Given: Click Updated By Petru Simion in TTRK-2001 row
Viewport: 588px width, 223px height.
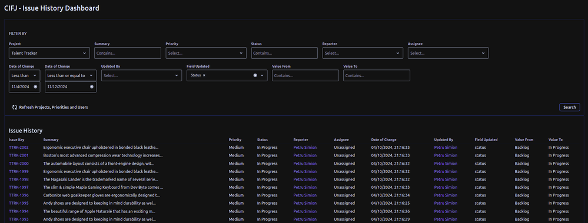Looking at the screenshot, I should 446,155.
